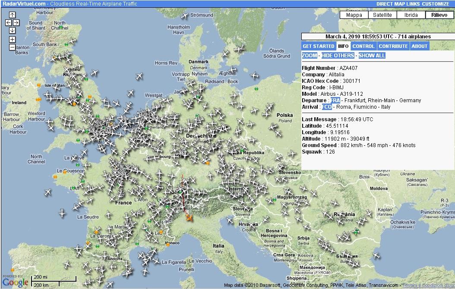Switch to the CONTRIBUTE tab

coord(393,46)
